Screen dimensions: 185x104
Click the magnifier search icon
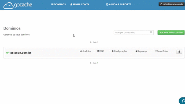click(151, 32)
